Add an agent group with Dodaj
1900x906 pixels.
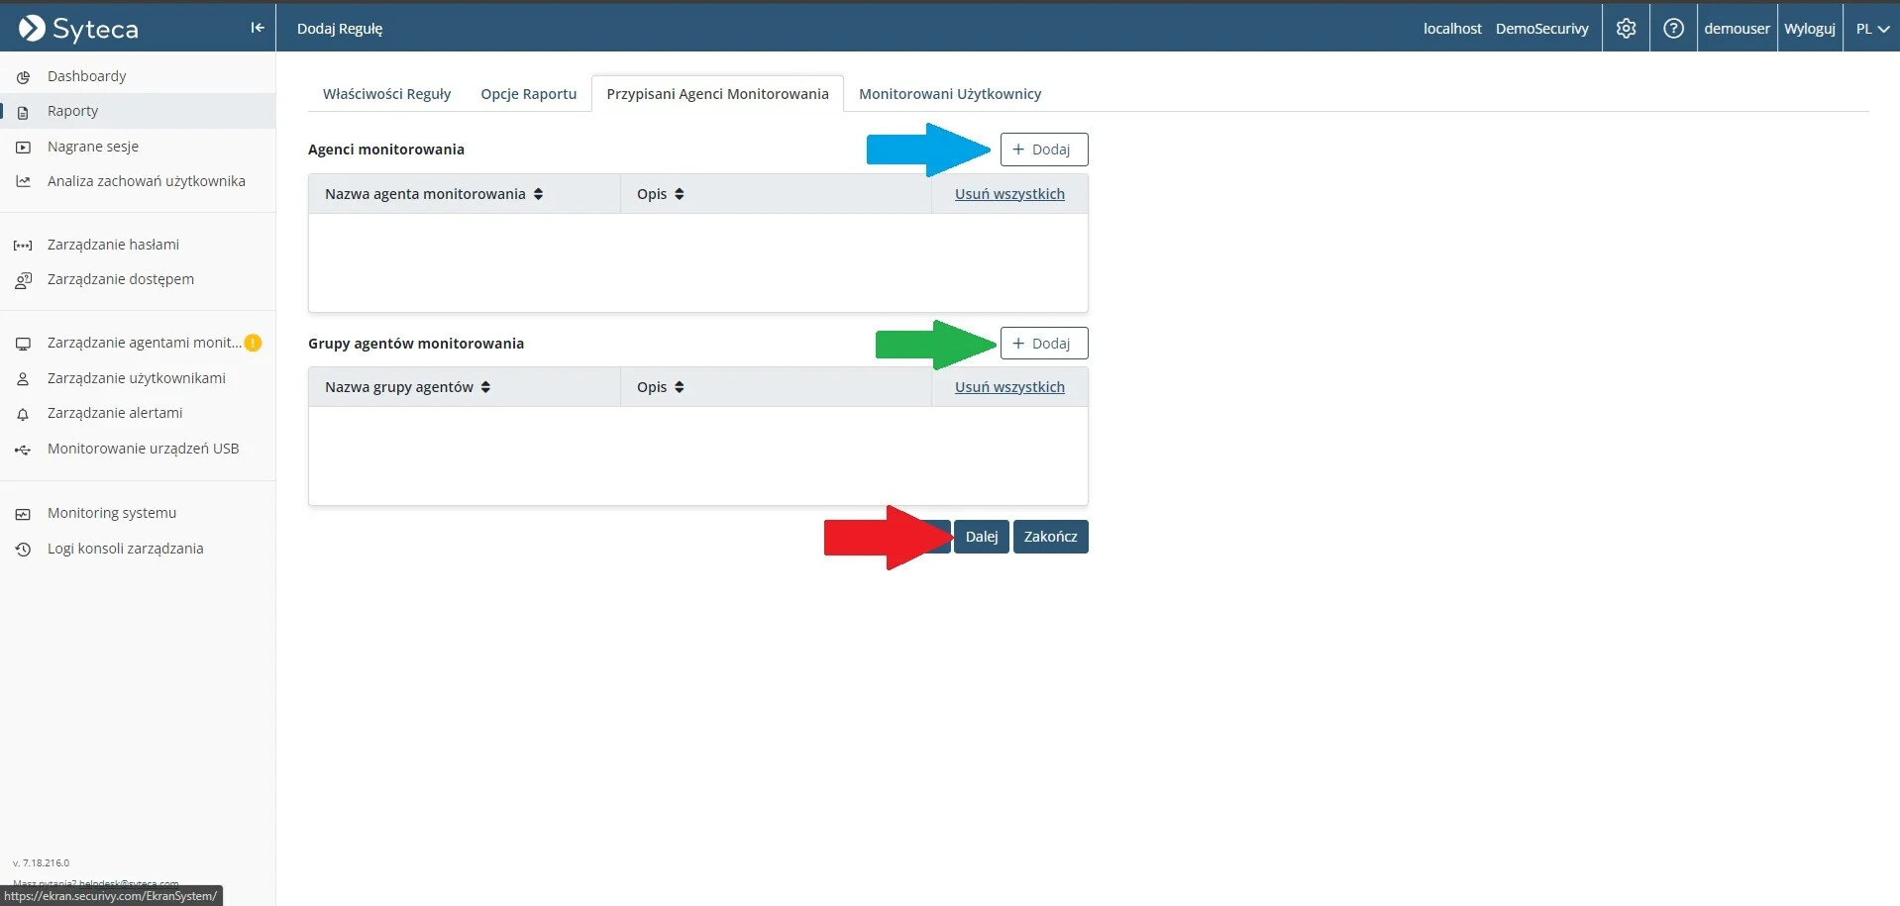tap(1043, 344)
